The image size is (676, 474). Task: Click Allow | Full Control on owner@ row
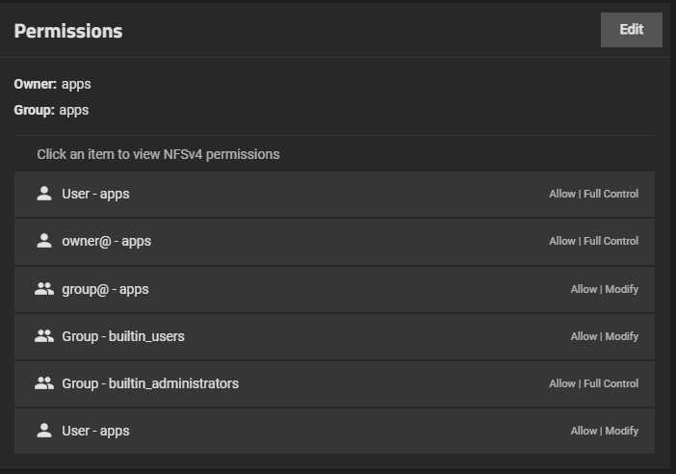coord(593,241)
